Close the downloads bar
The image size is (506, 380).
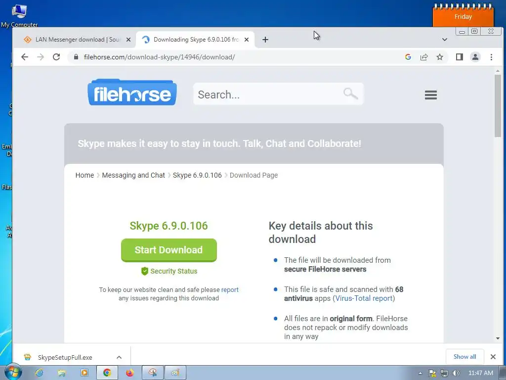pyautogui.click(x=493, y=357)
